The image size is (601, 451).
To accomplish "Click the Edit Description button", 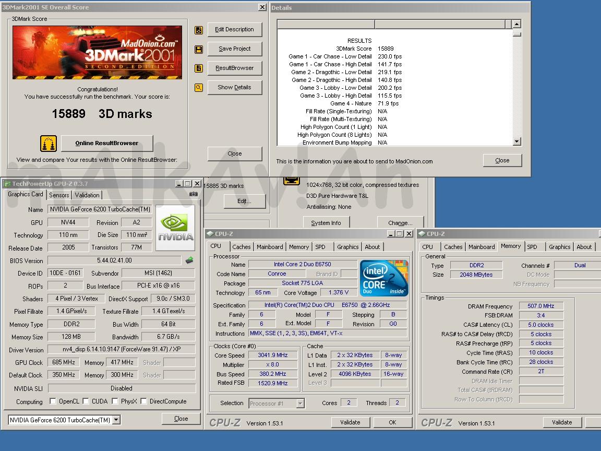I will click(x=235, y=30).
